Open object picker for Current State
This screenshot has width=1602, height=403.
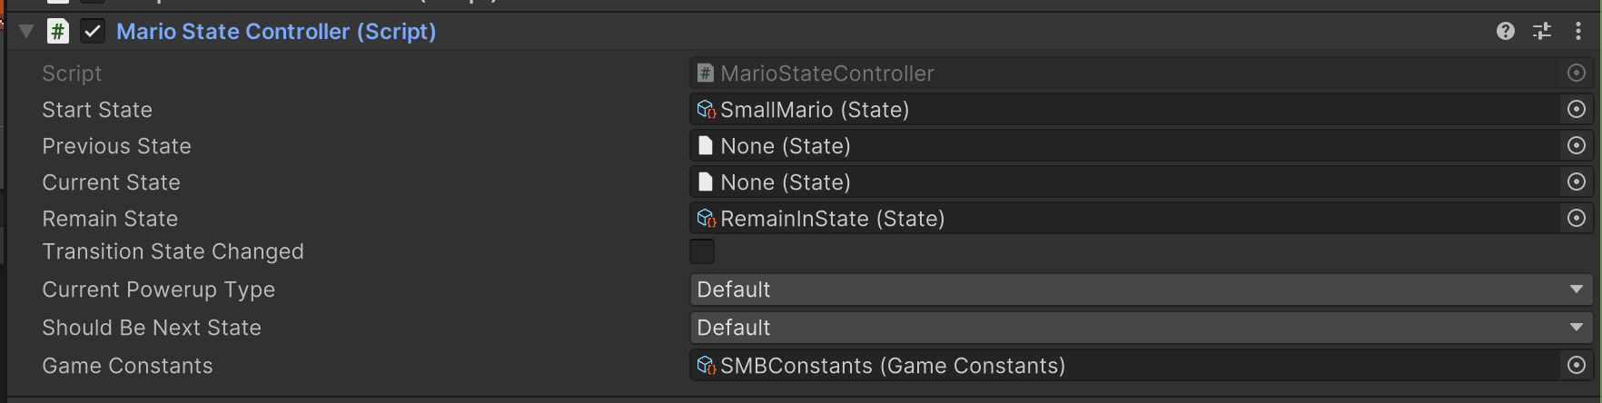tap(1577, 182)
